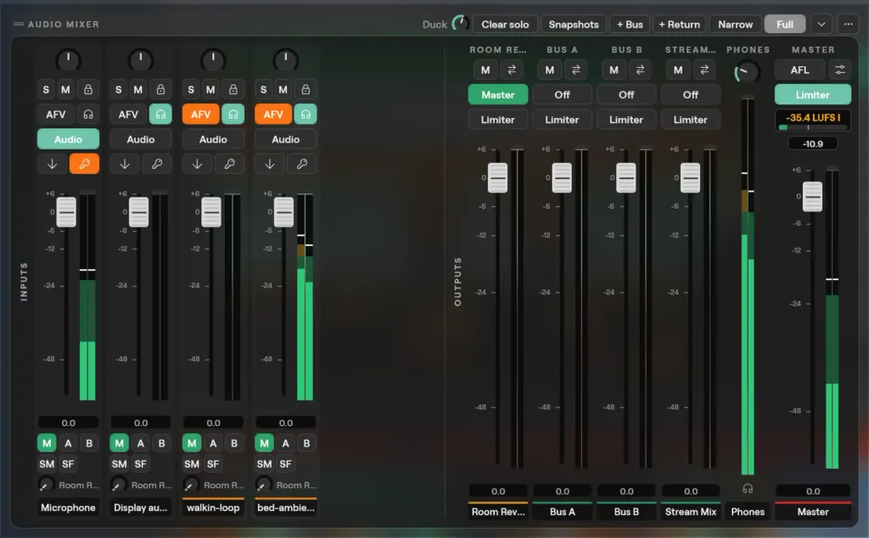The height and width of the screenshot is (538, 869).
Task: Toggle Master assignment on walkin-loop channel
Action: click(x=192, y=443)
